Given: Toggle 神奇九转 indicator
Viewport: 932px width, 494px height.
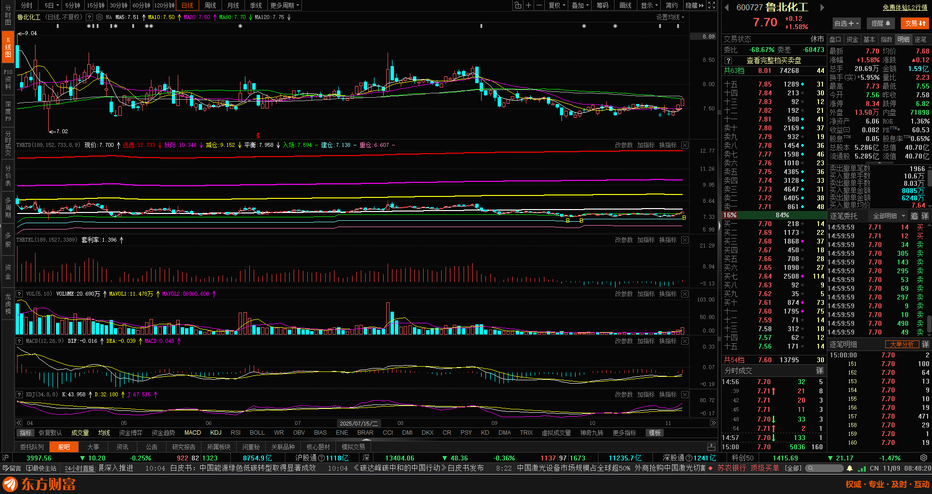Looking at the screenshot, I should (x=592, y=433).
